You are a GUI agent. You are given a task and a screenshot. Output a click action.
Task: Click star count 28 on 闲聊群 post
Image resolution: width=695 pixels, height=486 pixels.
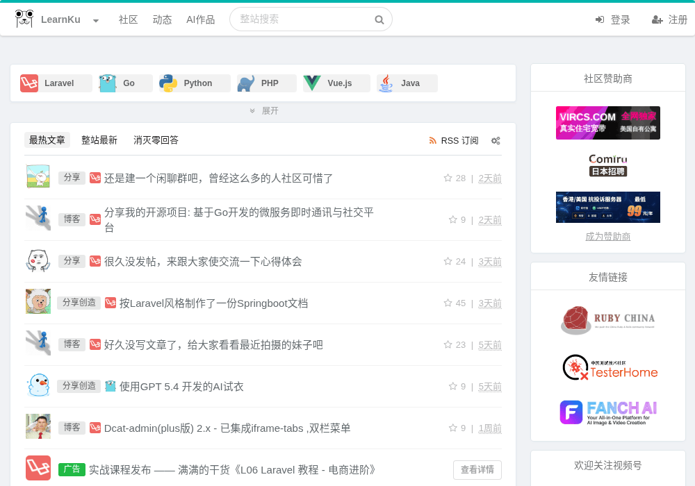tap(455, 178)
